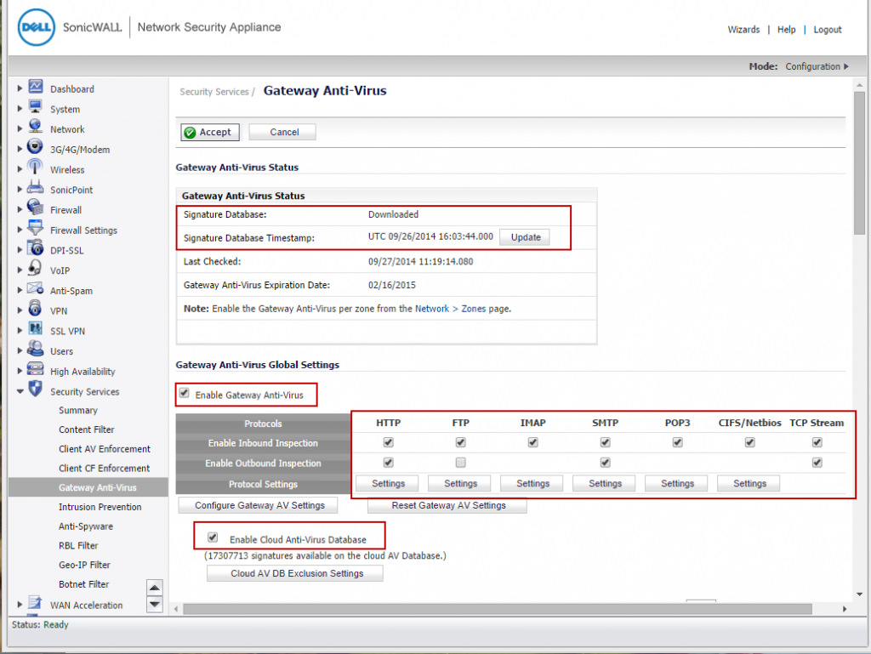The image size is (871, 654).
Task: Click the Dell logo
Action: (37, 27)
